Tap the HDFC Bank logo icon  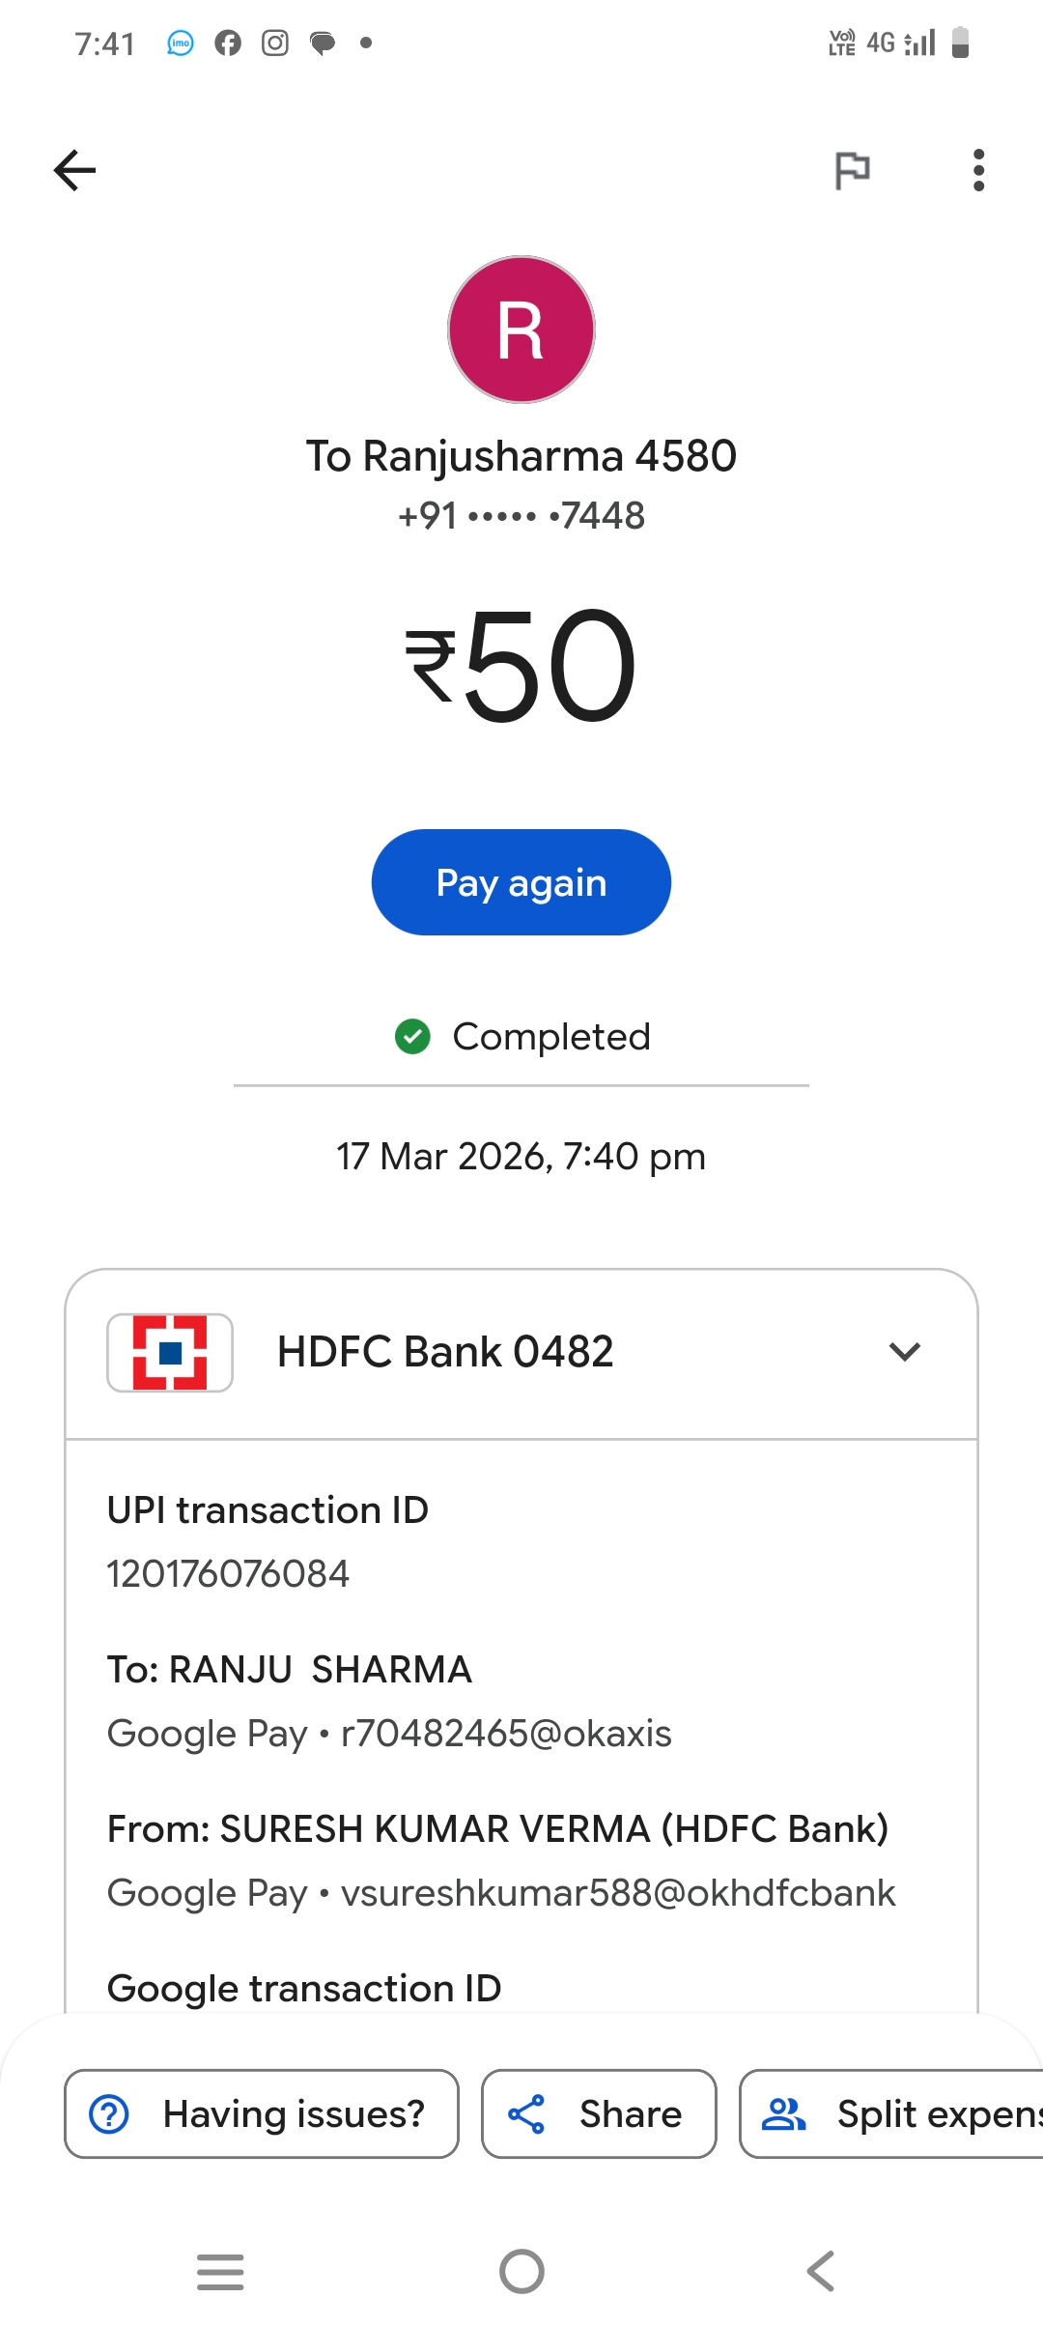tap(170, 1352)
